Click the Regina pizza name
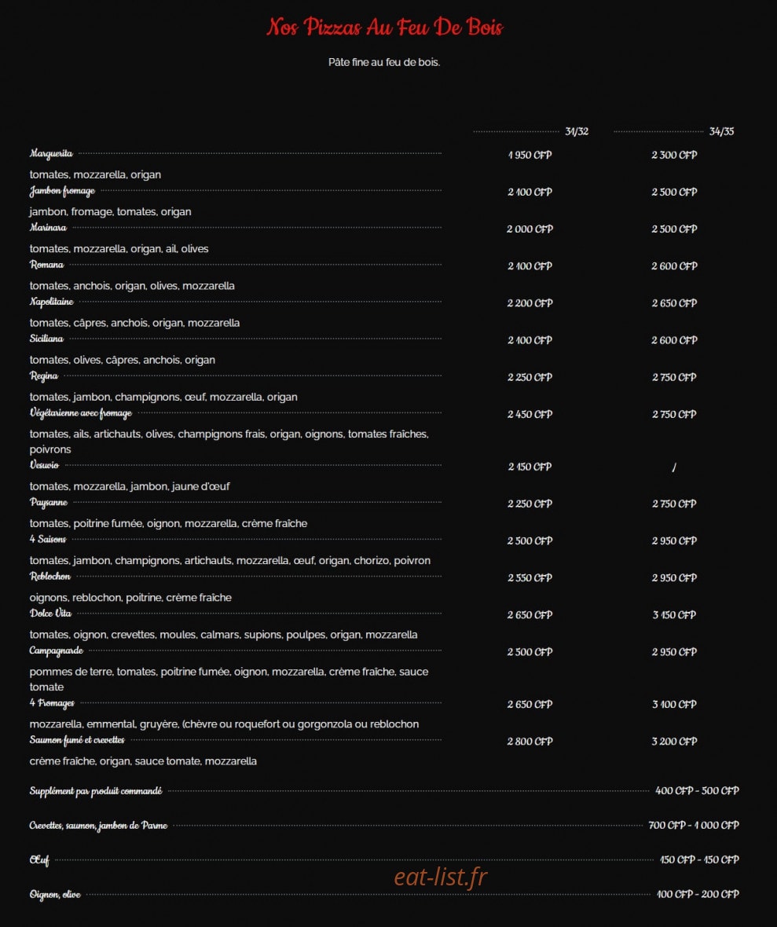 point(44,376)
